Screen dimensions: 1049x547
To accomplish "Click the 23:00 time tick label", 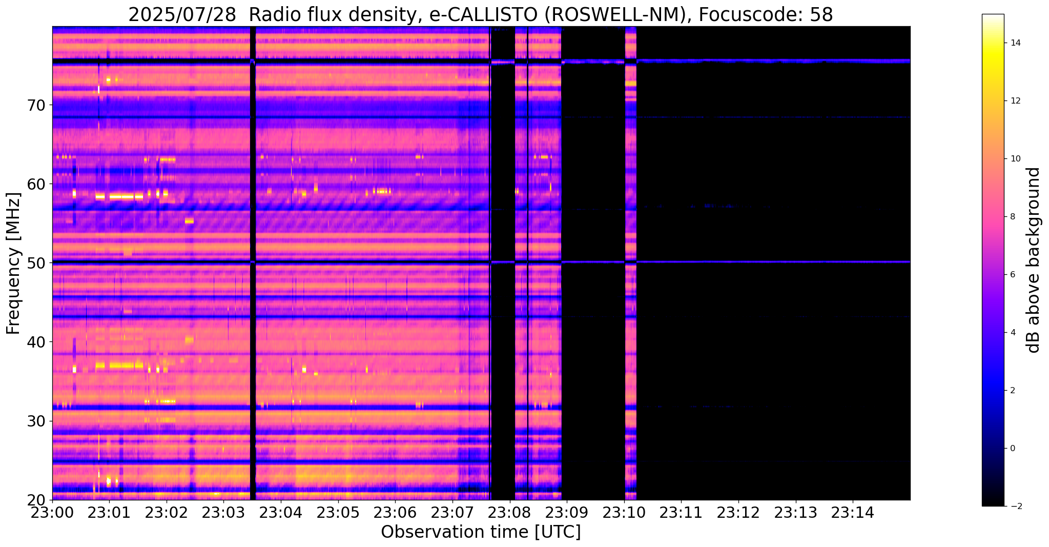I will (x=52, y=512).
